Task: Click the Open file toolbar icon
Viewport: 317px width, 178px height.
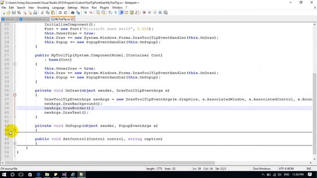Action: point(8,12)
